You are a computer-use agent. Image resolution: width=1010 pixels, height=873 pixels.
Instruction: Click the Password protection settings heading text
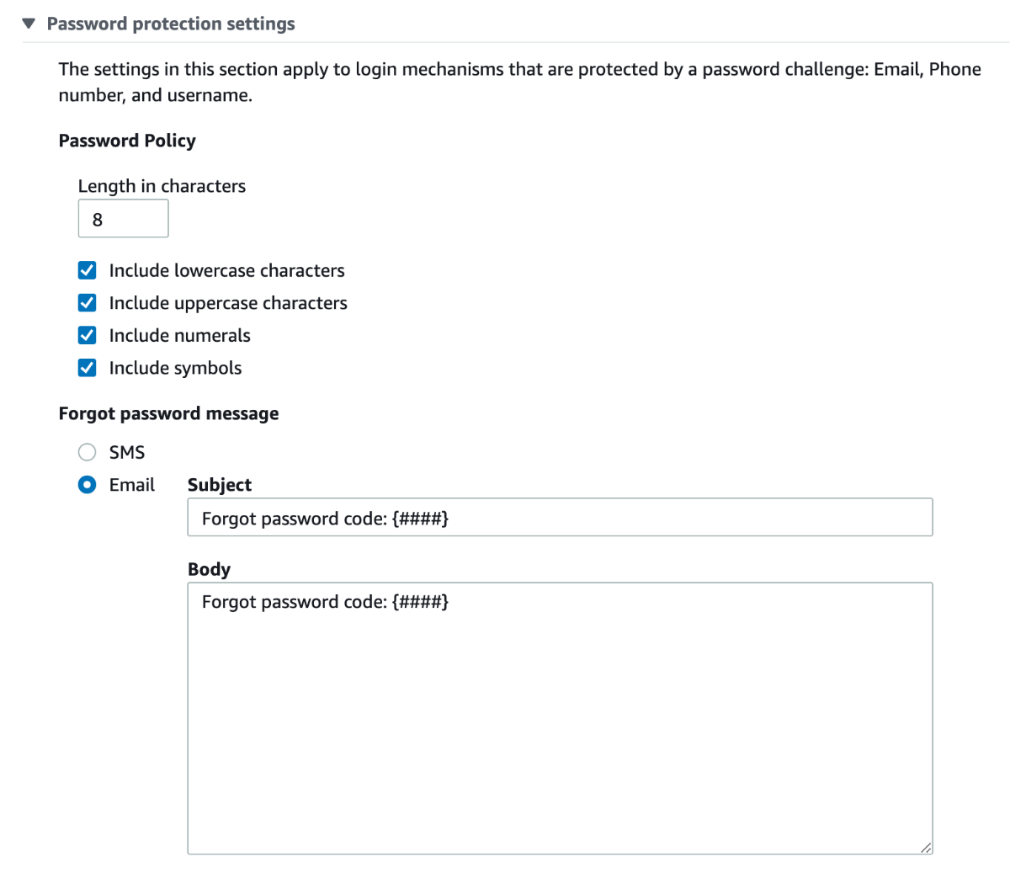171,24
